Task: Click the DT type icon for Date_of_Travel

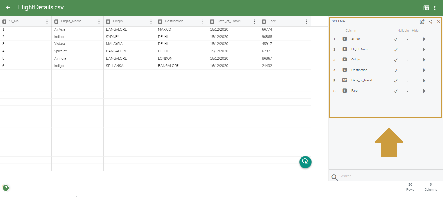Action: (345, 80)
